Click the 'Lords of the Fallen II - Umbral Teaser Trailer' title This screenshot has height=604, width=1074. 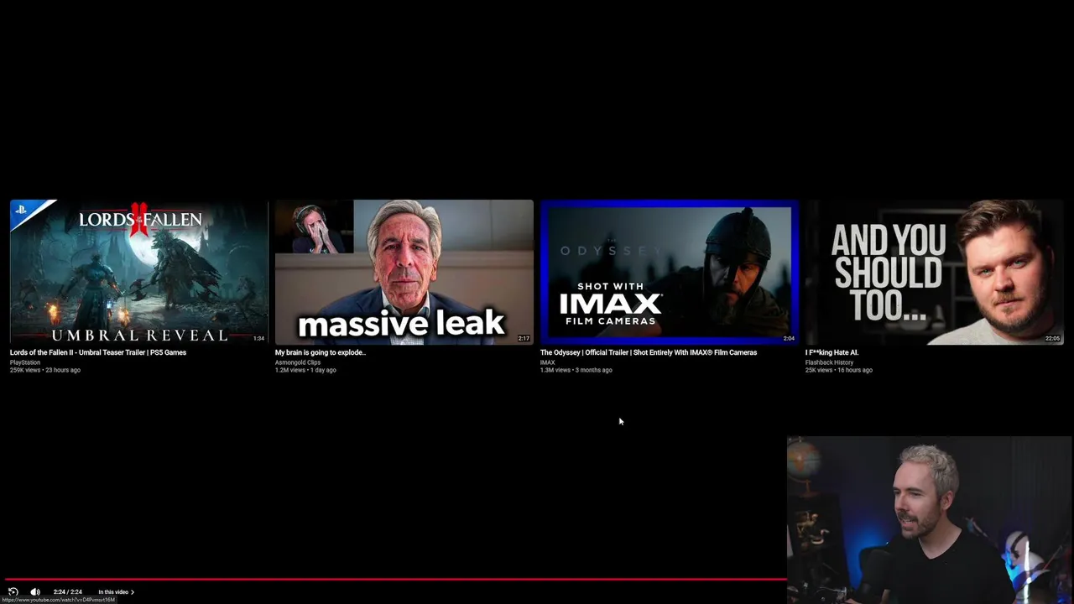[98, 352]
